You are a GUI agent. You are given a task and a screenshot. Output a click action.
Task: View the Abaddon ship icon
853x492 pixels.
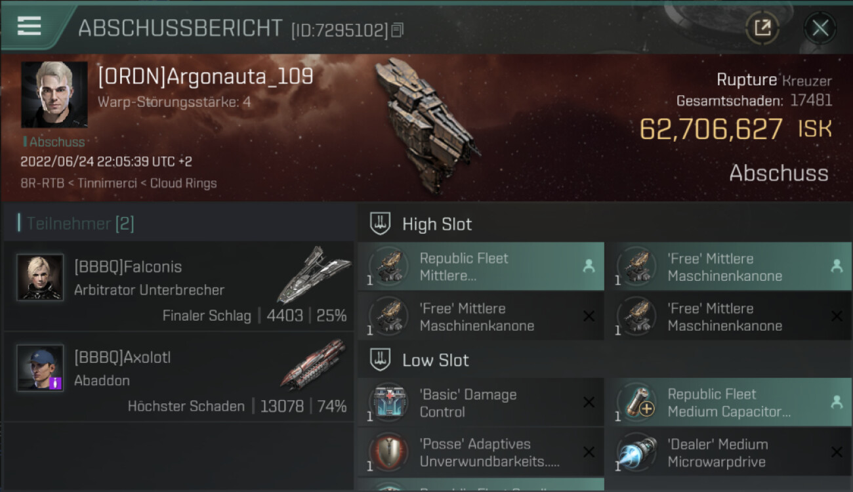tap(313, 364)
